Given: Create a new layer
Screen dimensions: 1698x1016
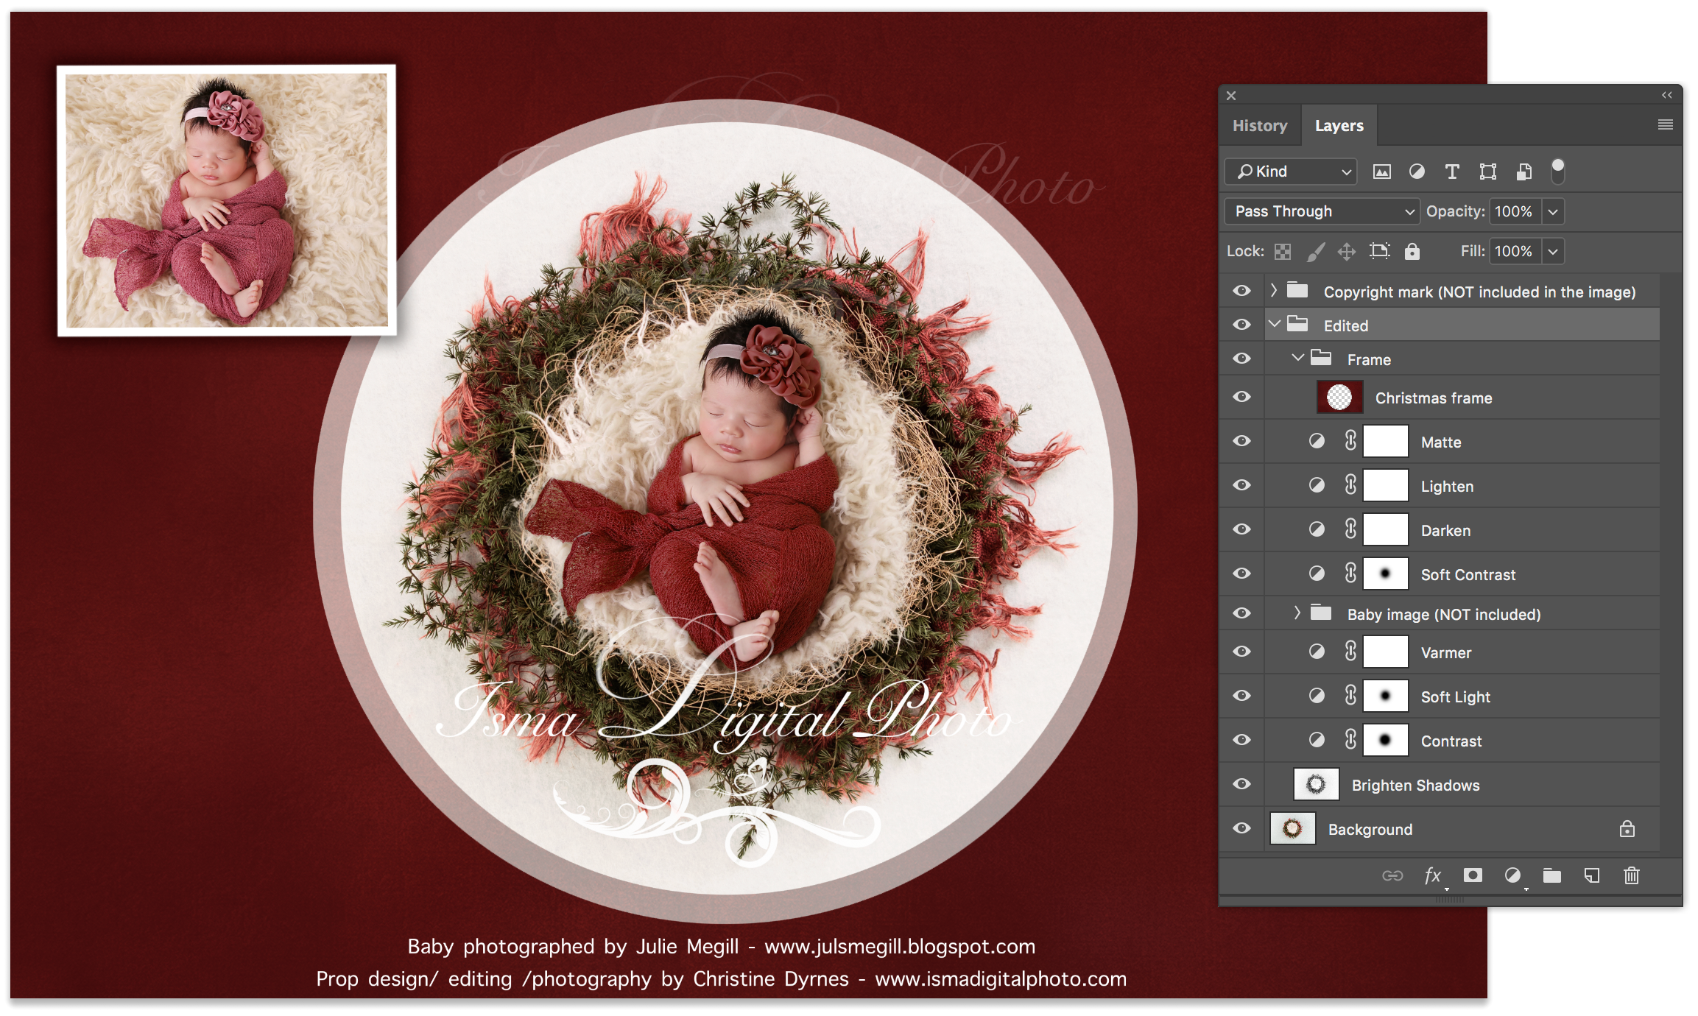Looking at the screenshot, I should [x=1592, y=875].
